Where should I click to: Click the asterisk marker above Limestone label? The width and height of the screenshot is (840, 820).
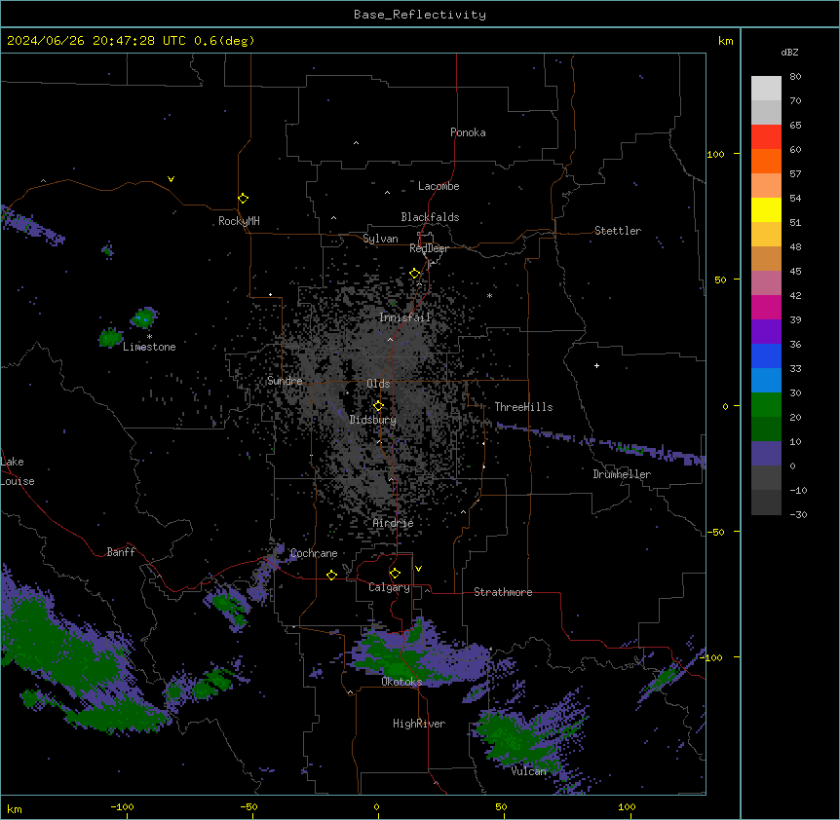pyautogui.click(x=149, y=337)
